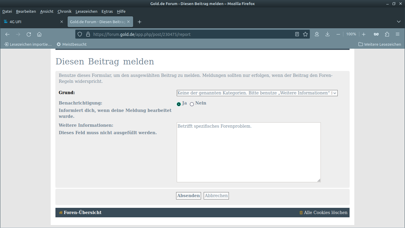
Task: Click the Weitere Informationen: label
Action: tap(86, 125)
